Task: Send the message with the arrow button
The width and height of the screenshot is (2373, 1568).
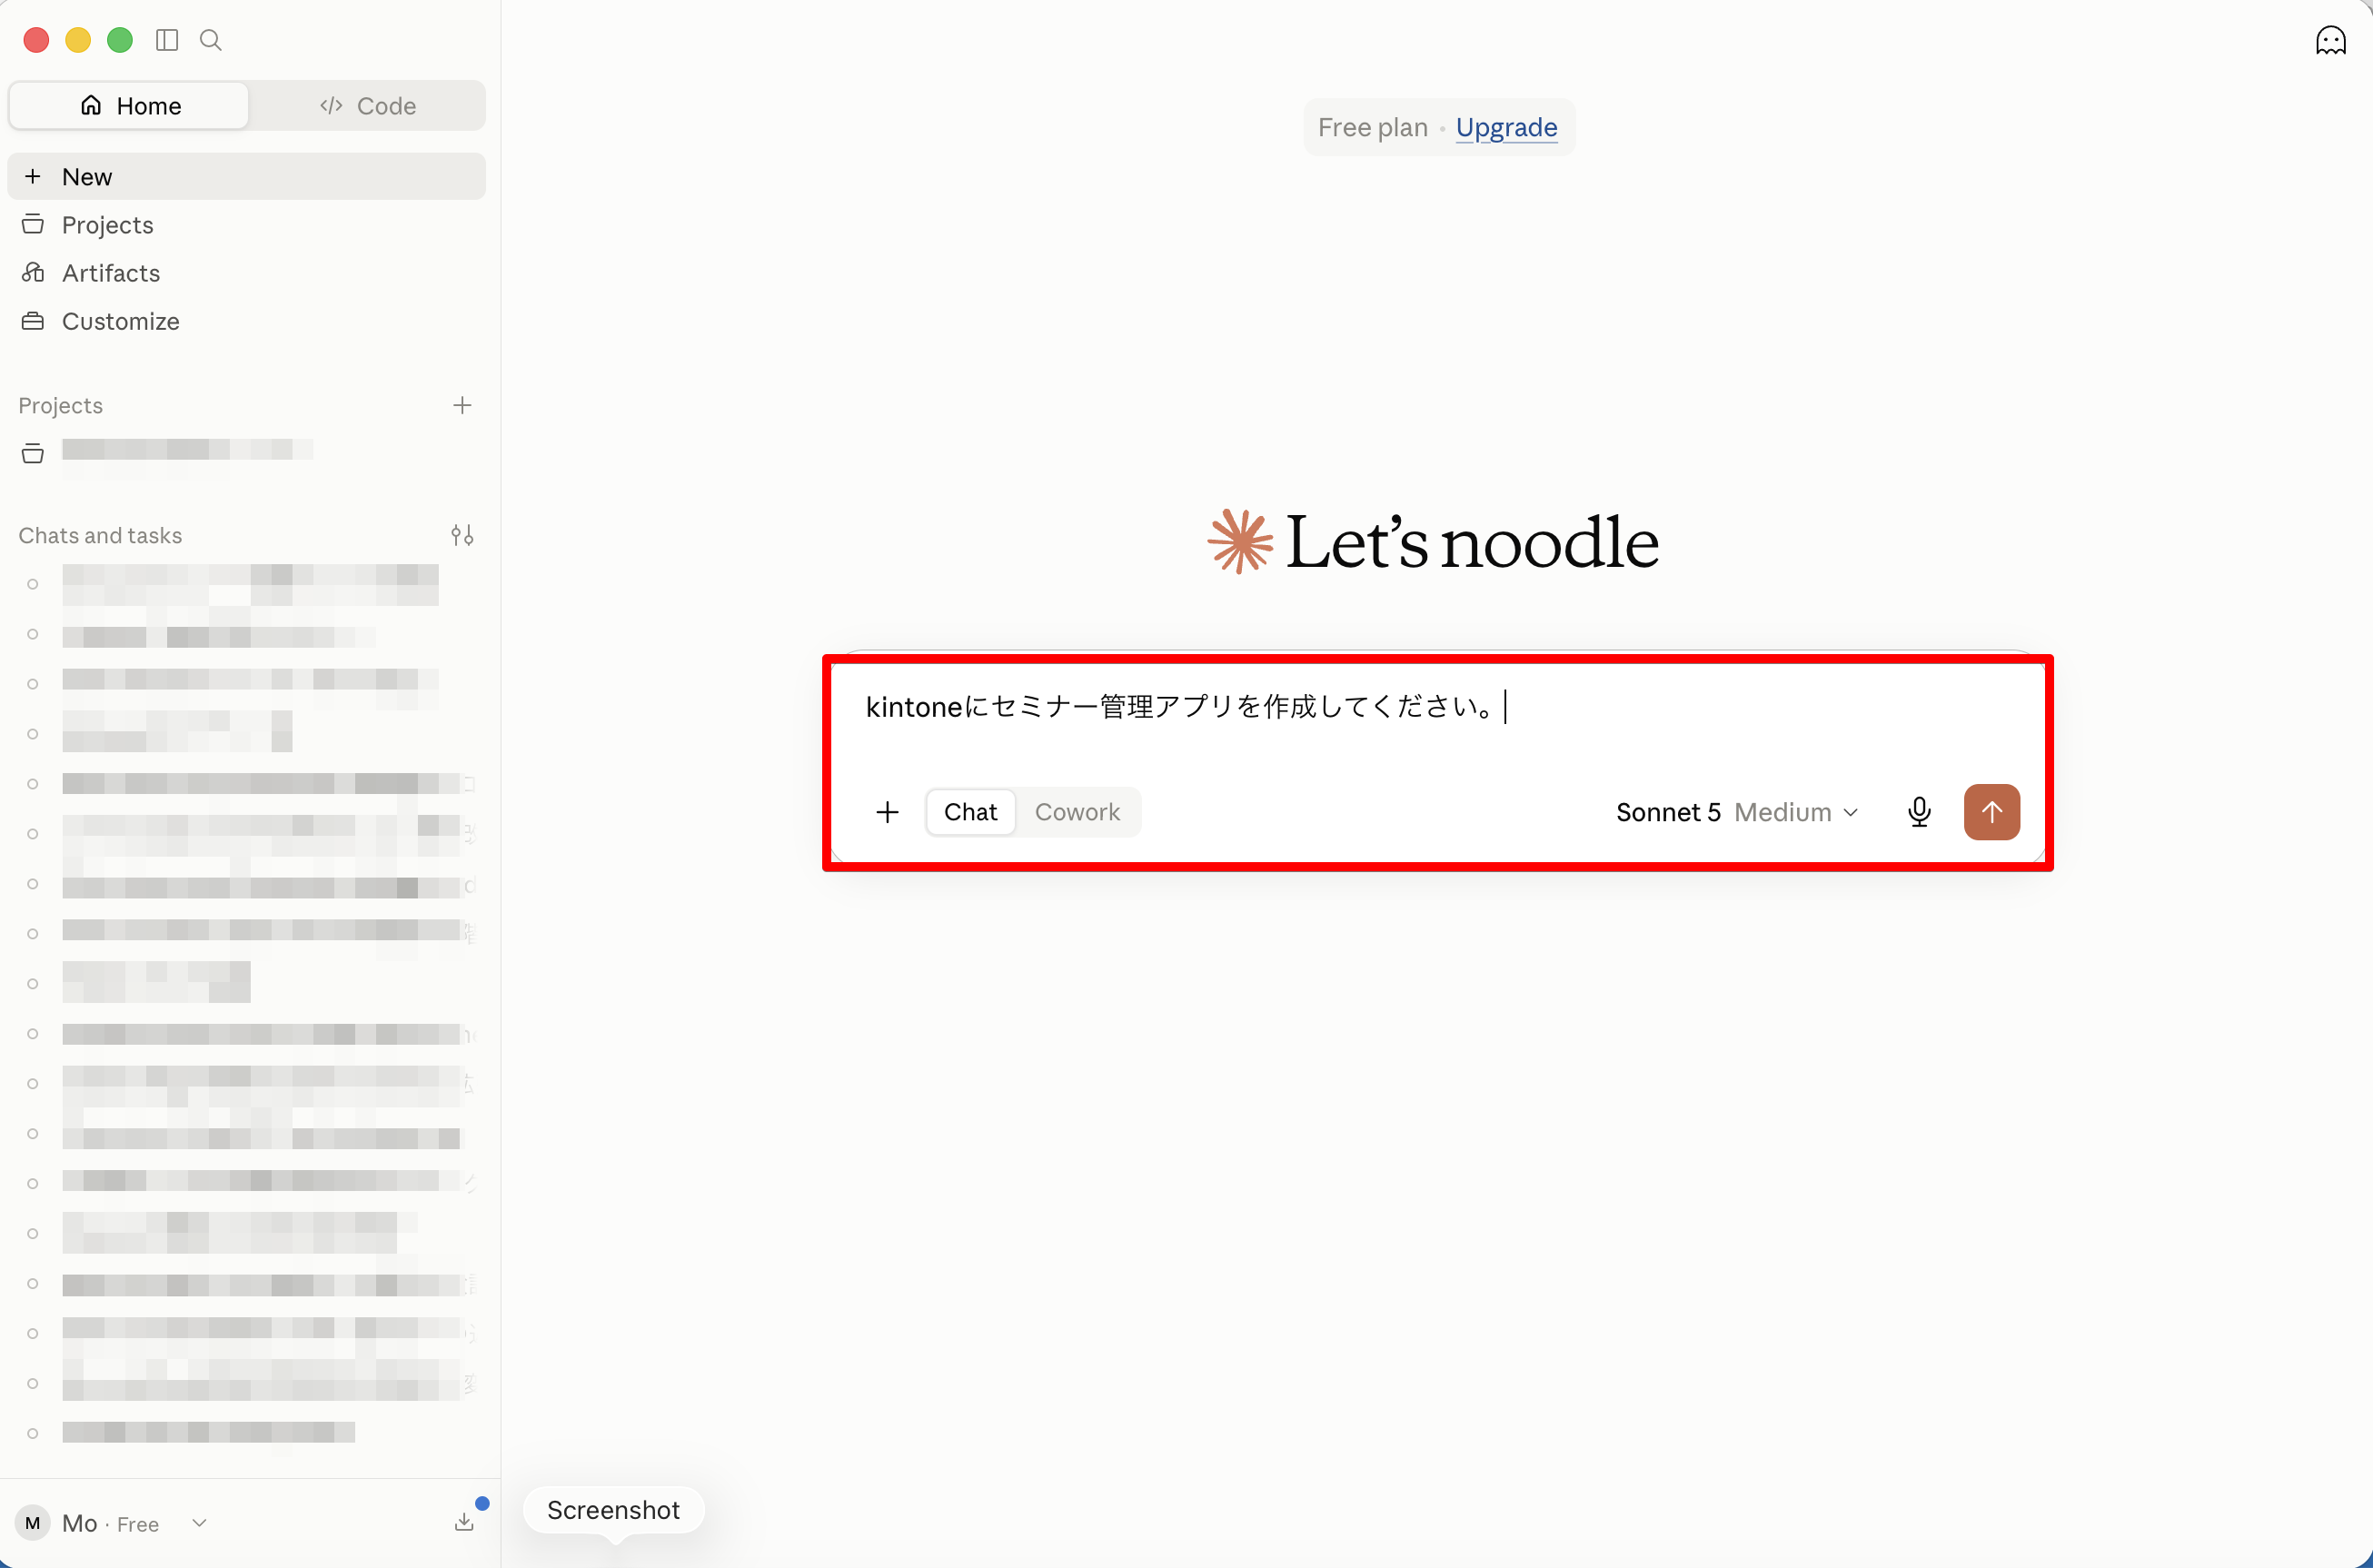Action: pyautogui.click(x=1991, y=812)
